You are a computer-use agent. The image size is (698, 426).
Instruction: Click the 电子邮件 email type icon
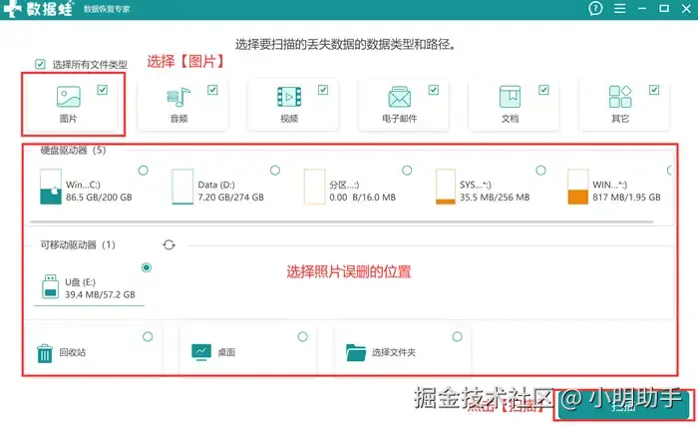(399, 97)
